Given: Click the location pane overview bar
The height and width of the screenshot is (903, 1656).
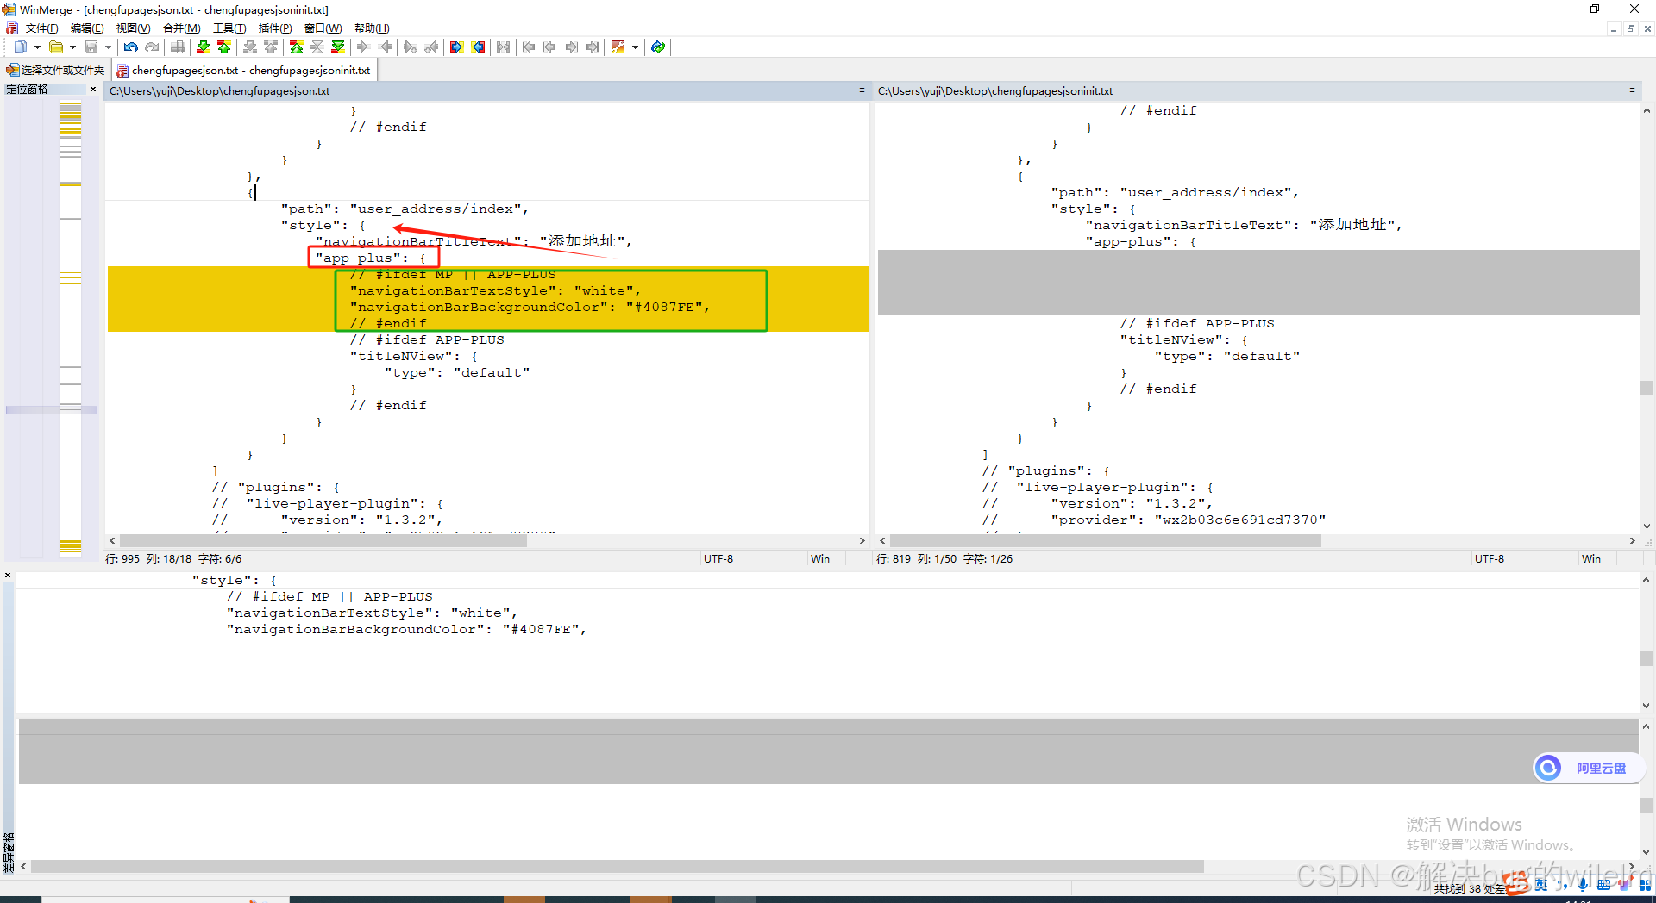Looking at the screenshot, I should click(x=70, y=327).
